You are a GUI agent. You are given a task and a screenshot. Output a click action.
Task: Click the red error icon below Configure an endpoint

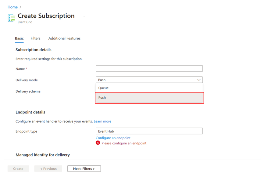[98, 143]
